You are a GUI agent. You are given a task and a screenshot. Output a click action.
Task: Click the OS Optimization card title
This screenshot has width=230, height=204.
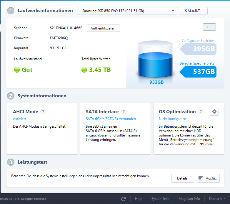(x=177, y=111)
